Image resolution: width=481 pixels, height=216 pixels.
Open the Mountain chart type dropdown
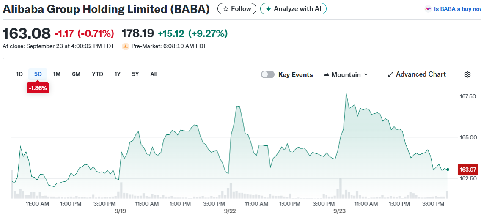point(346,74)
